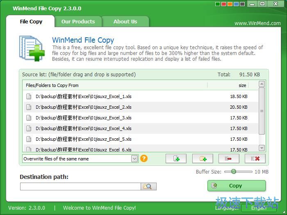Remove the selected item from the list

(x=229, y=159)
